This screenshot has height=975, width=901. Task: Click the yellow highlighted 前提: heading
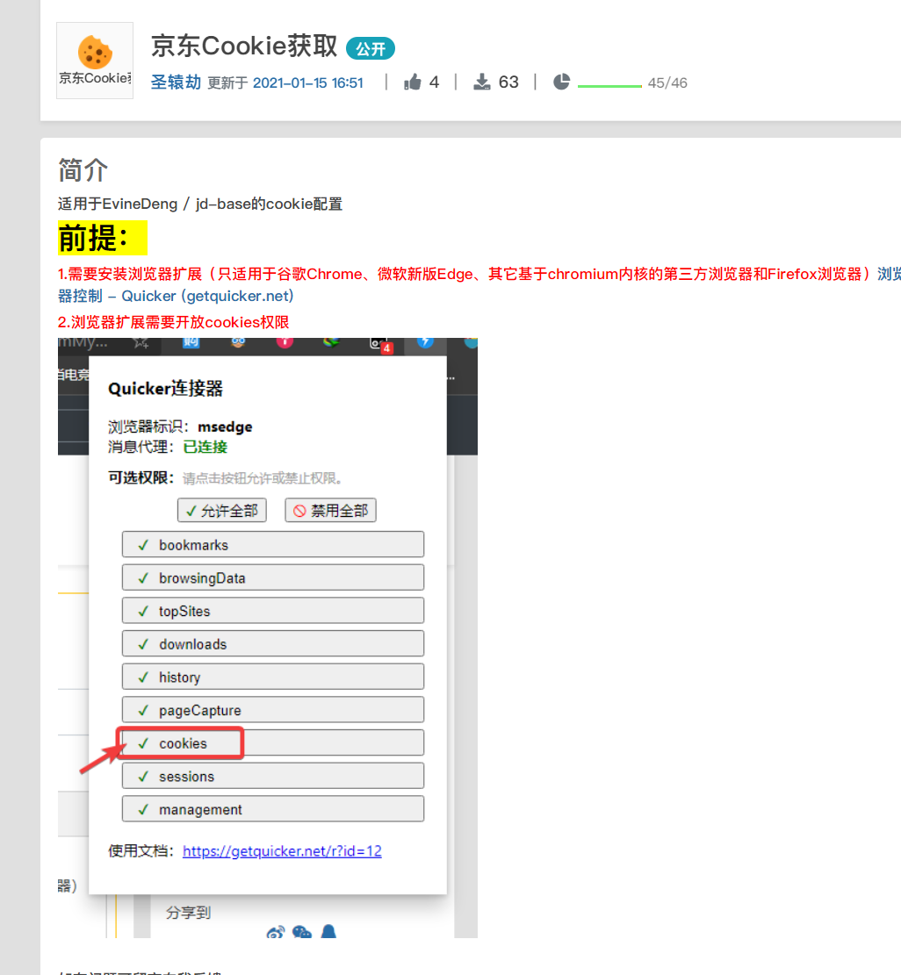[x=103, y=238]
